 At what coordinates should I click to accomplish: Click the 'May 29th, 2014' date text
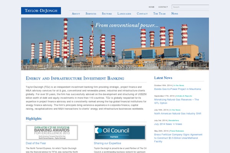click(x=161, y=131)
